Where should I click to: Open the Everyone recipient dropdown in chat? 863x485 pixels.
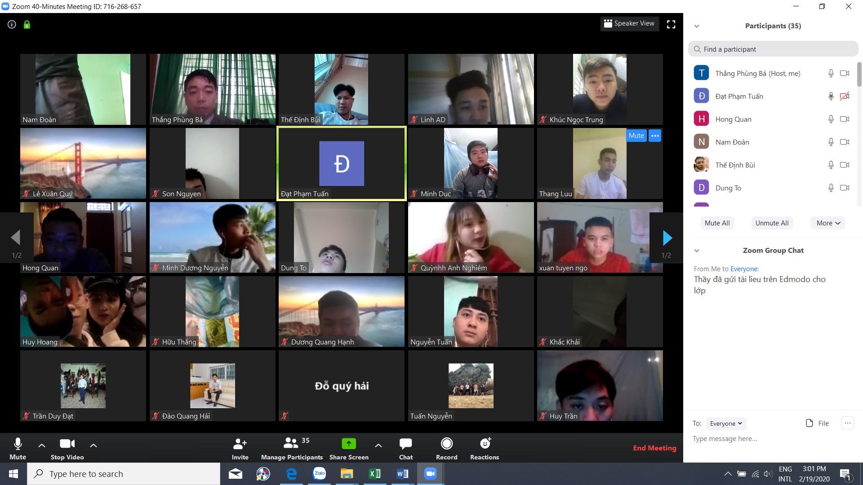coord(725,423)
